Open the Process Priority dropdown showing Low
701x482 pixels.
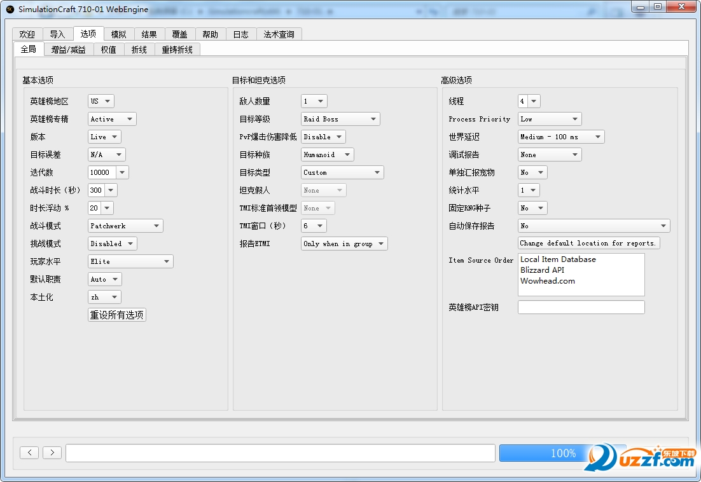click(x=549, y=118)
